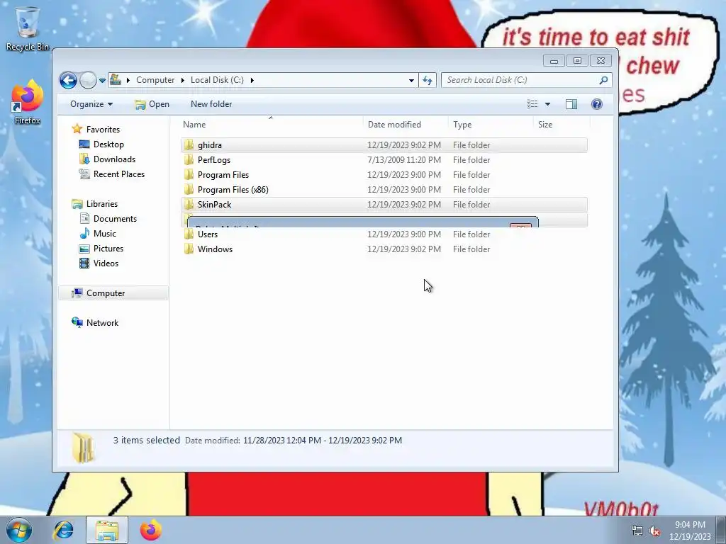
Task: Expand the arrow after Local Disk (C:)
Action: (252, 80)
